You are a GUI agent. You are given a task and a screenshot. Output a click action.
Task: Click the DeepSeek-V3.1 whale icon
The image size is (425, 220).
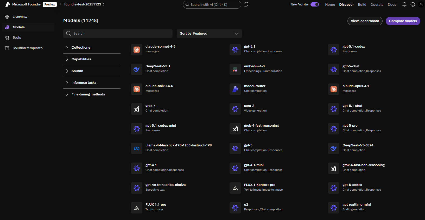137,69
